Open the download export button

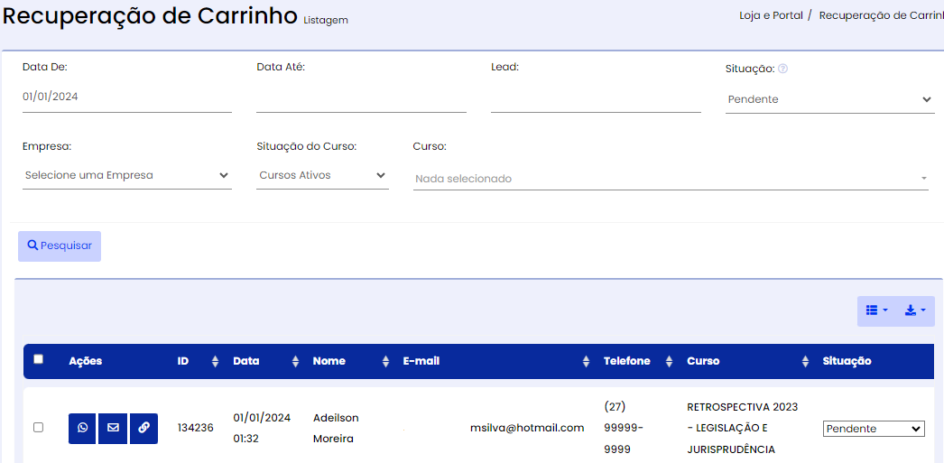[915, 310]
